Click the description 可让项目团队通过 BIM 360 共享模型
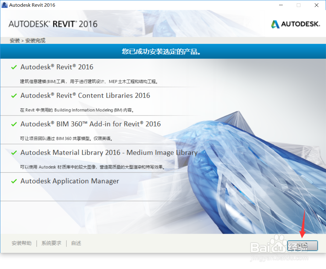The image size is (326, 269). coord(66,138)
